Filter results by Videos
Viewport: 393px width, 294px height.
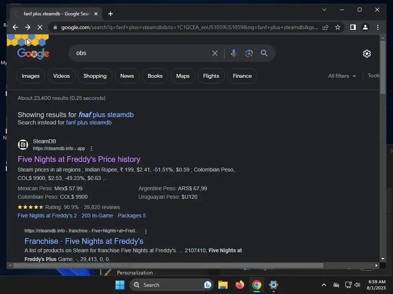(x=61, y=76)
